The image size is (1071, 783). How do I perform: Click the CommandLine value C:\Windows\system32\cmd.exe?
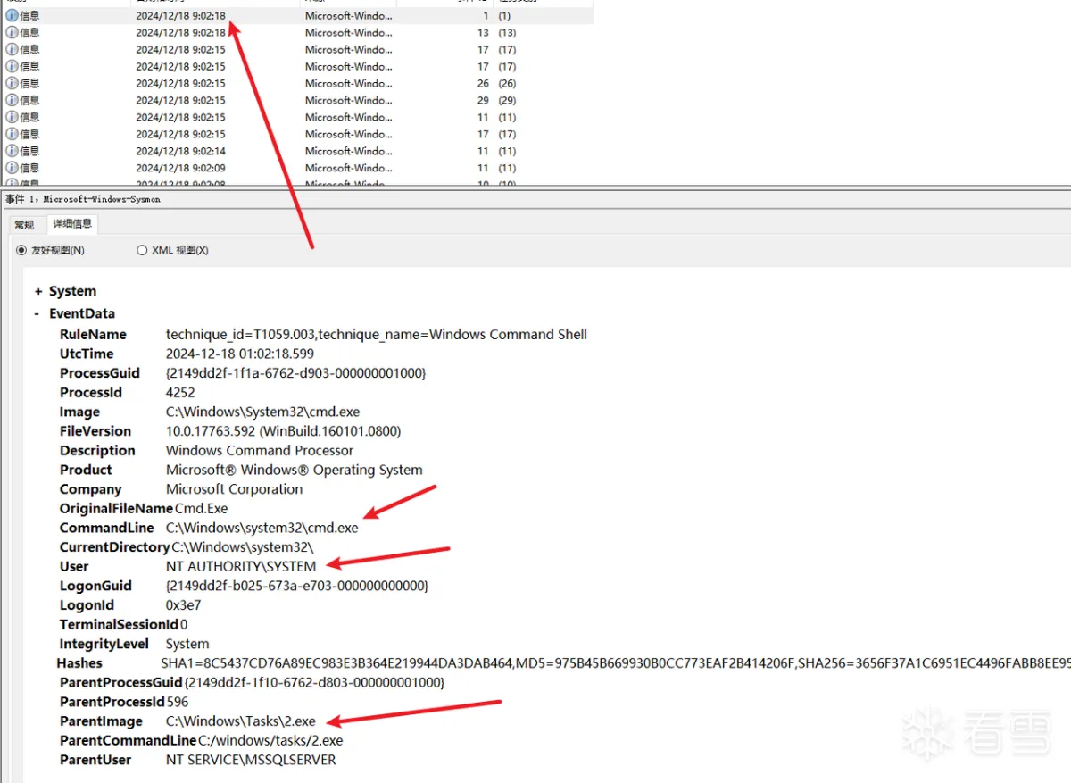(x=262, y=528)
